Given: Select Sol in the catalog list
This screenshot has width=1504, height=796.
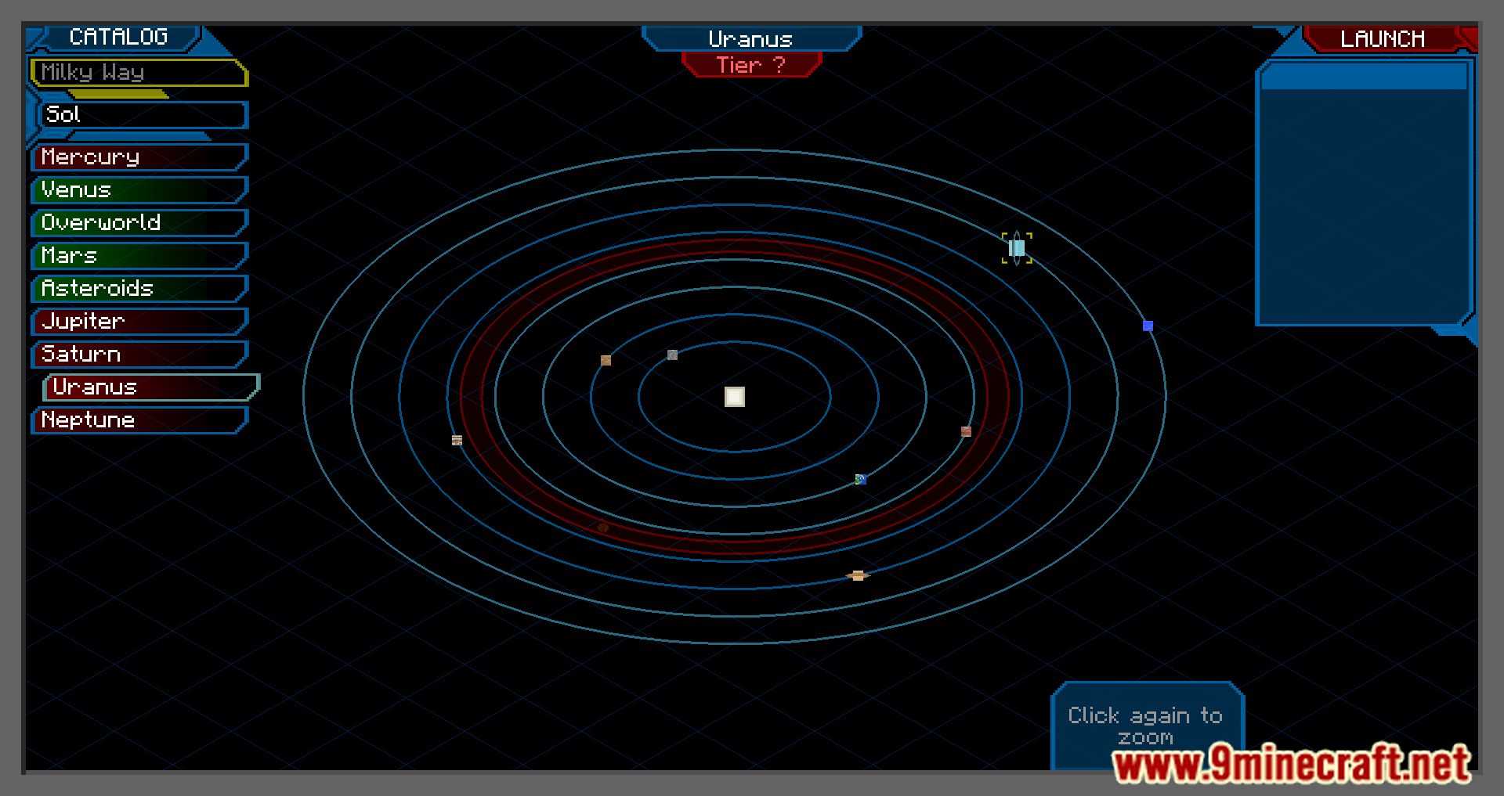Looking at the screenshot, I should click(143, 114).
